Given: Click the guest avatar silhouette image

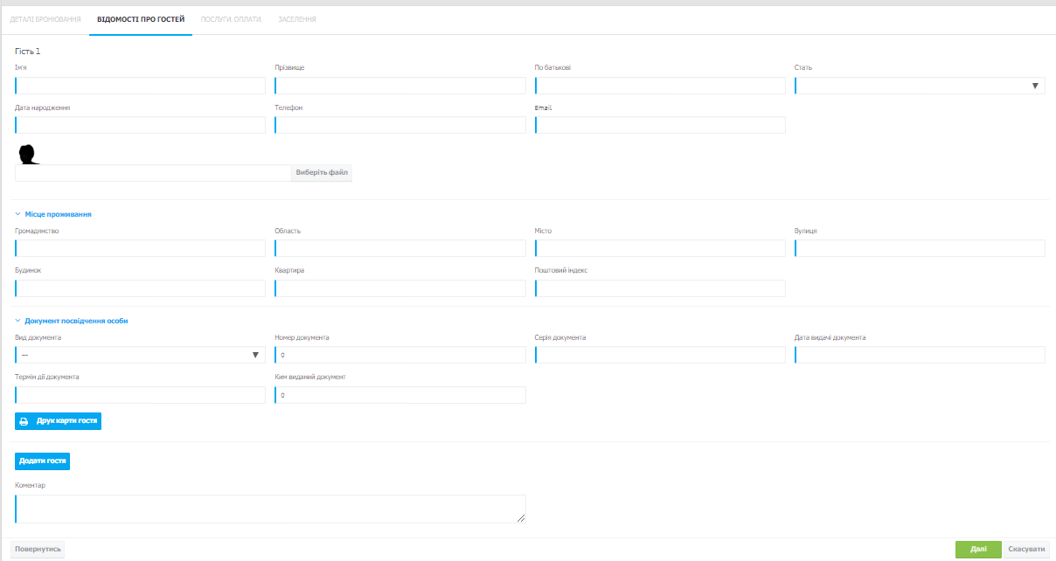Looking at the screenshot, I should click(31, 154).
